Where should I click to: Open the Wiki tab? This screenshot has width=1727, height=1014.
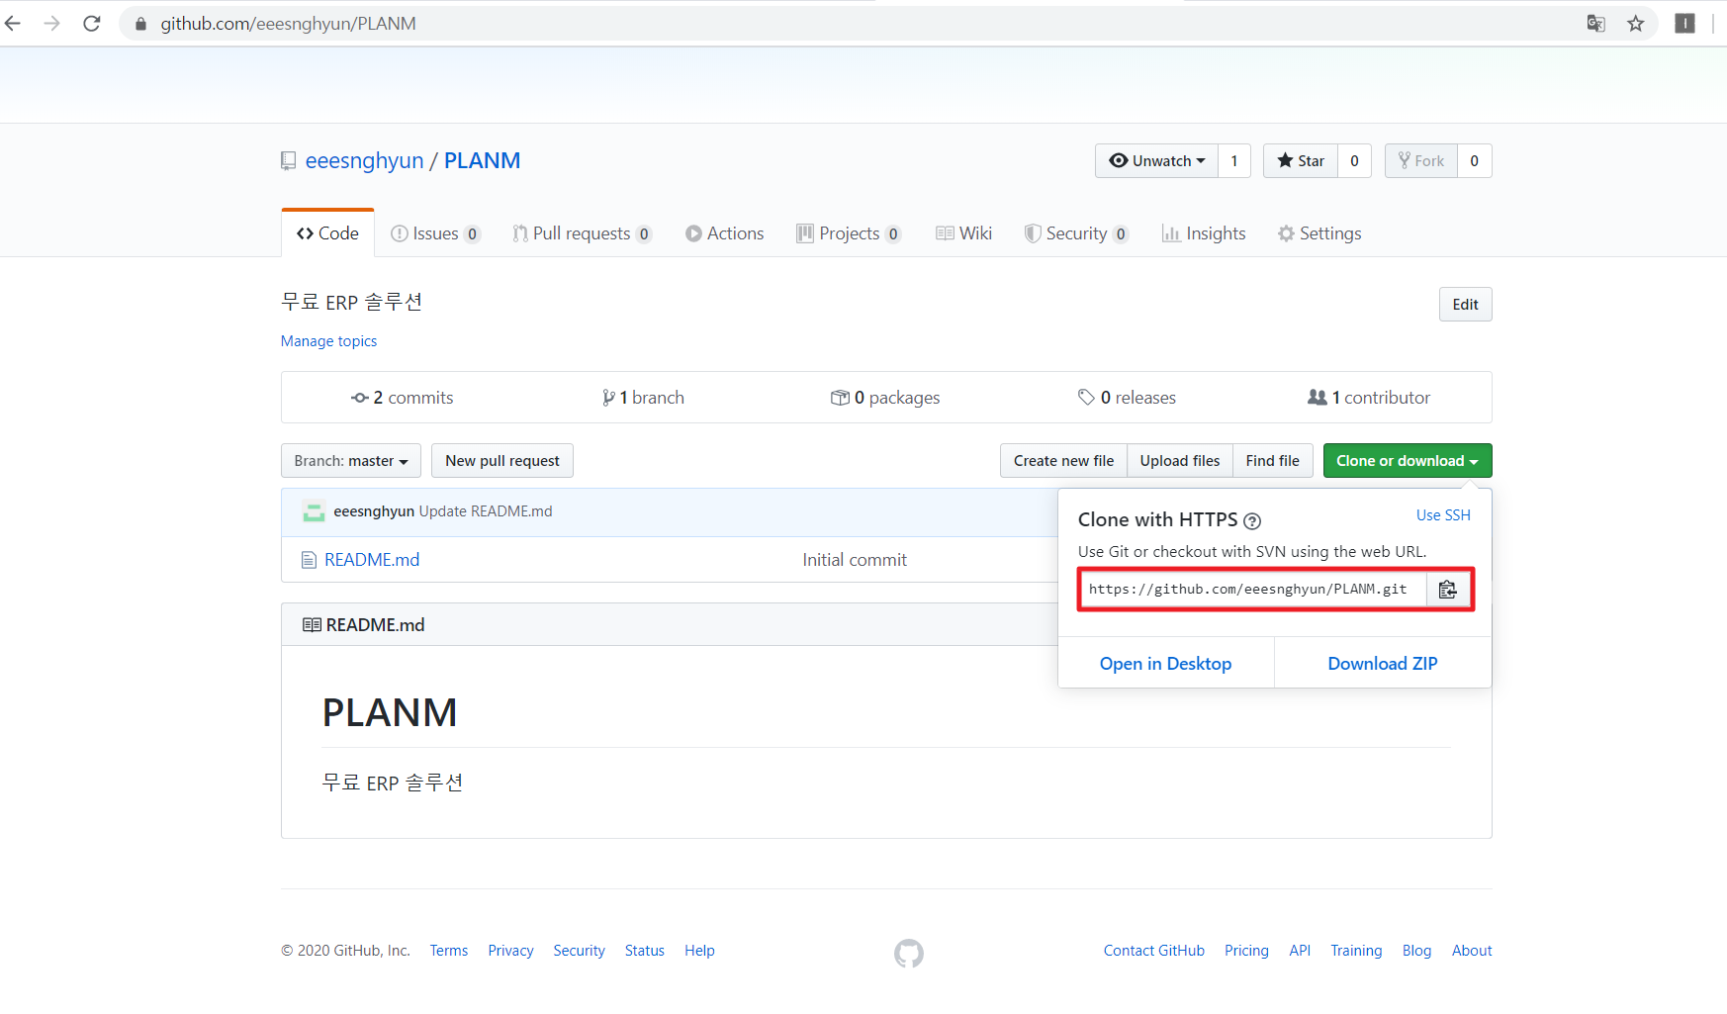[x=963, y=233]
